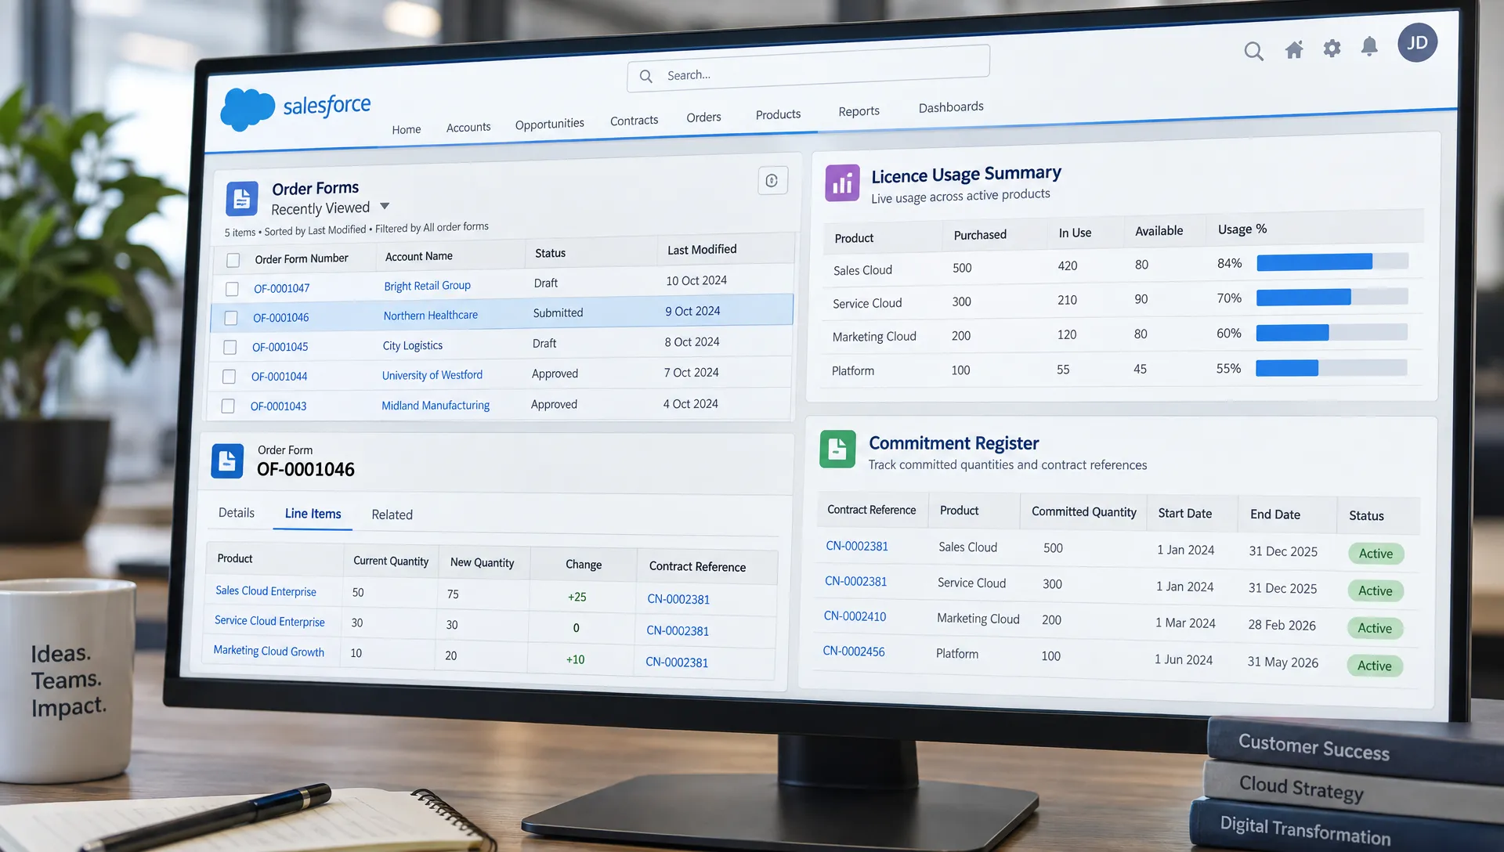Click the Order Forms panel refresh icon
1504x852 pixels.
[772, 181]
